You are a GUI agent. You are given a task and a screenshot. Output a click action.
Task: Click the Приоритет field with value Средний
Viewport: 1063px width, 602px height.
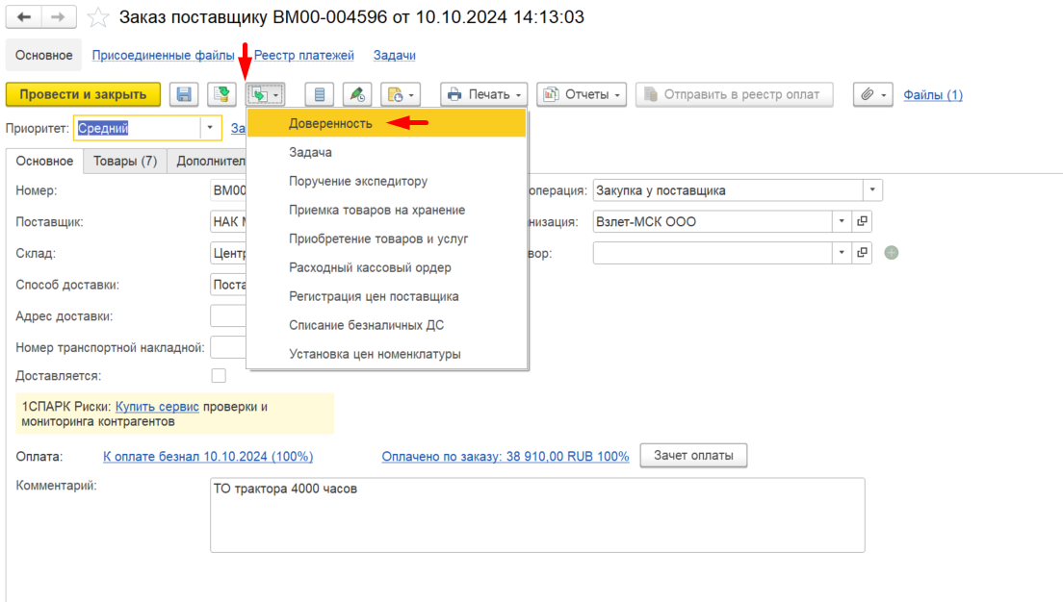(x=138, y=128)
